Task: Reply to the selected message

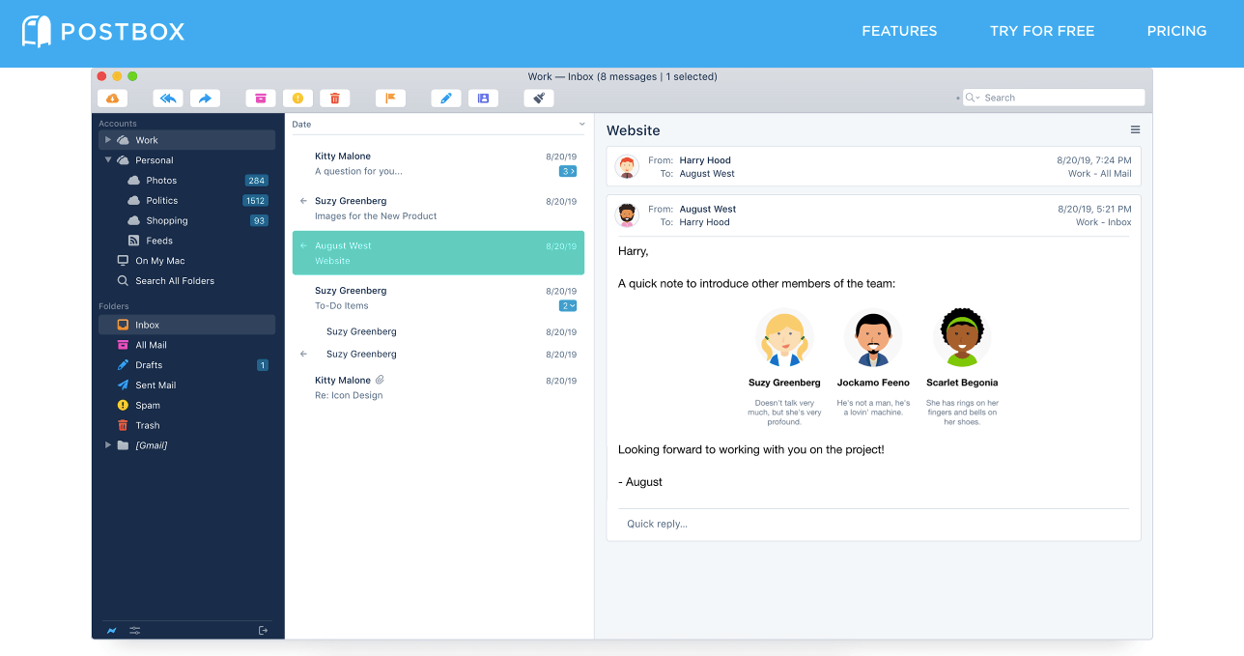Action: [x=168, y=98]
